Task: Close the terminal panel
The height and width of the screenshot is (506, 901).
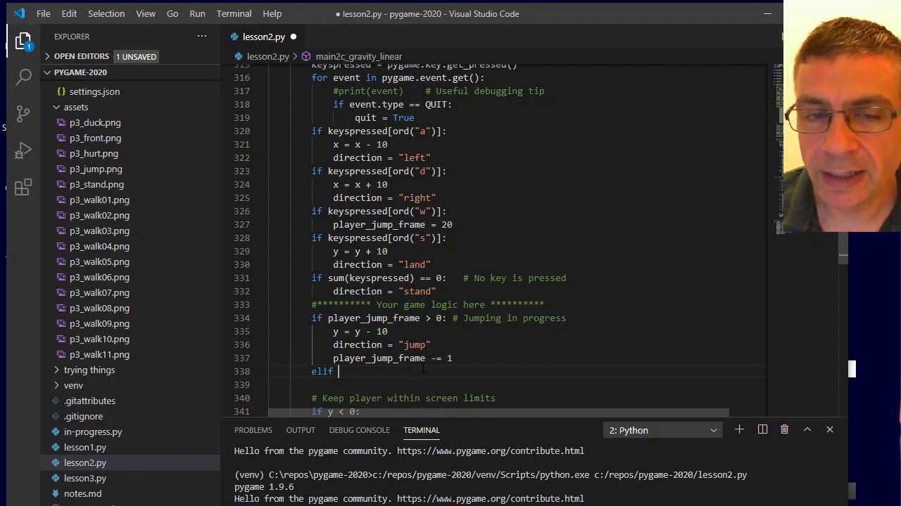Action: 830,429
